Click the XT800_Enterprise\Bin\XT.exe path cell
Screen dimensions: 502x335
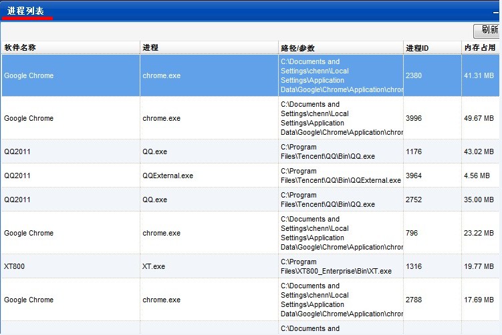341,266
